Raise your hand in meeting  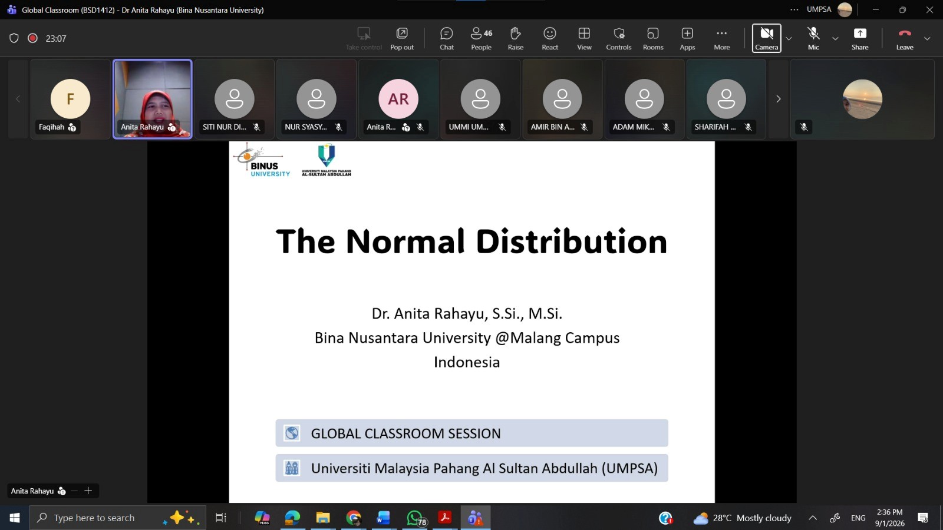pos(515,38)
